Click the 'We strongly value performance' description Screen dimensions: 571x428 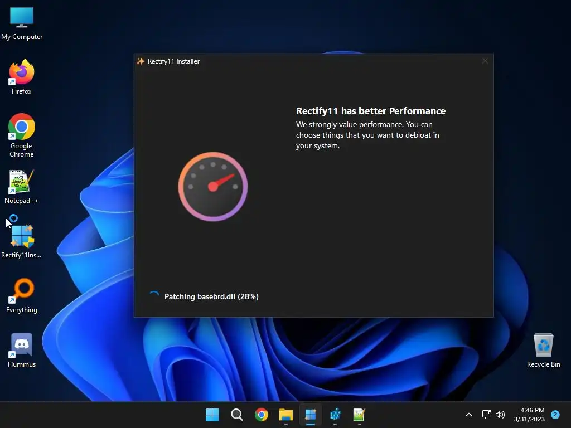(x=367, y=135)
